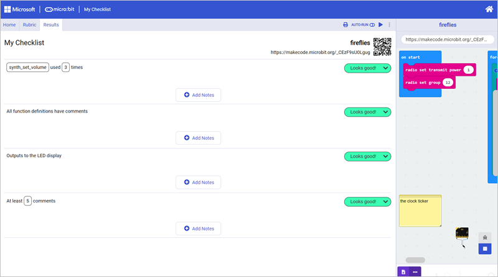Click the synth_set_volume block field
Viewport: 498px width, 277px height.
(27, 67)
